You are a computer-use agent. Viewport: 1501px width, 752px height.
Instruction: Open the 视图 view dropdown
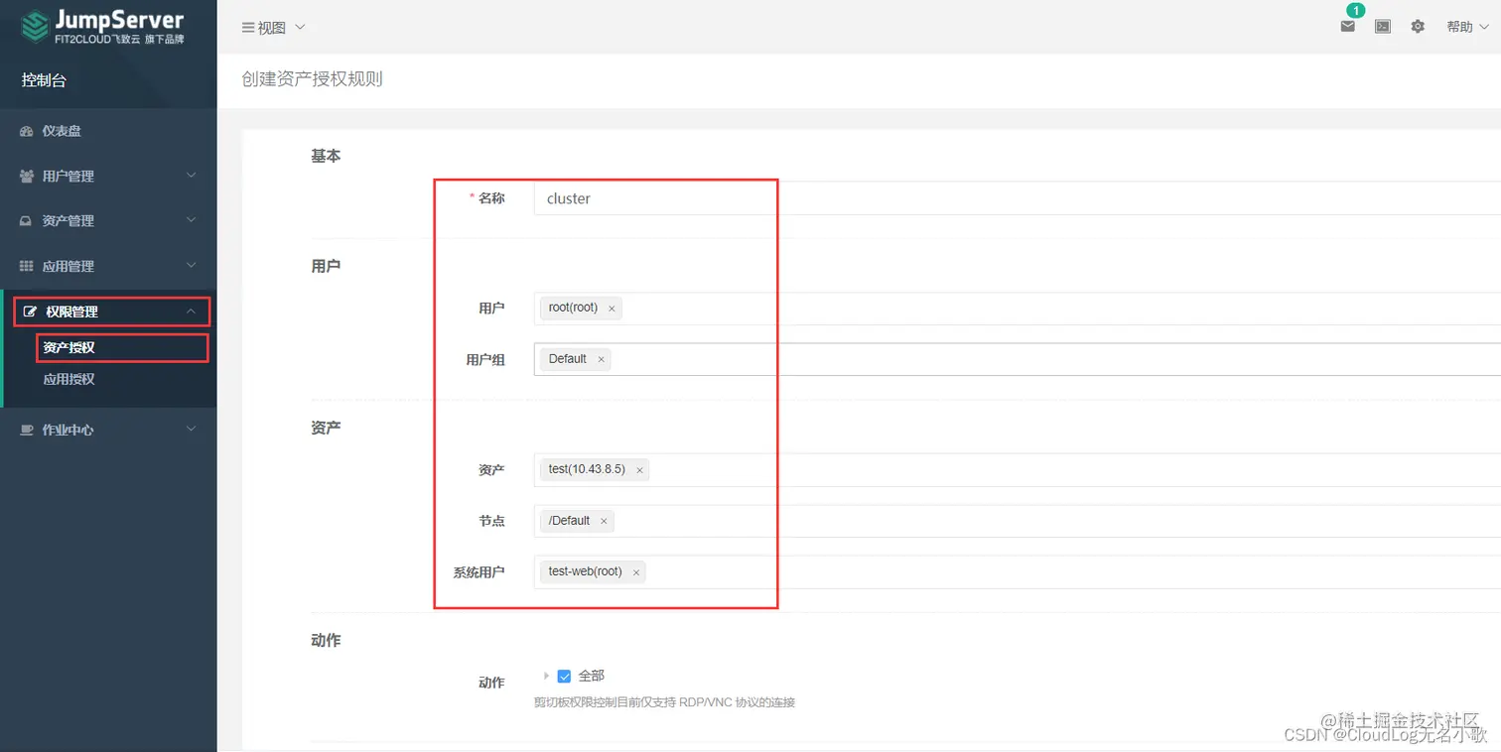(273, 28)
